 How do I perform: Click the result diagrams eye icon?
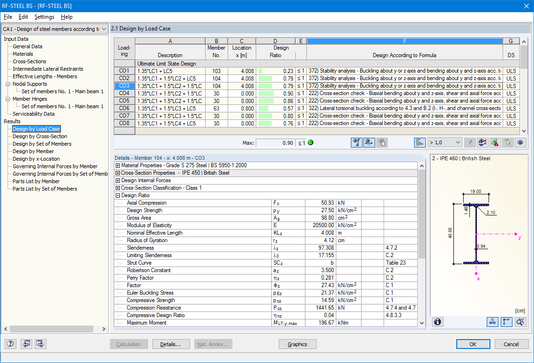click(482, 143)
